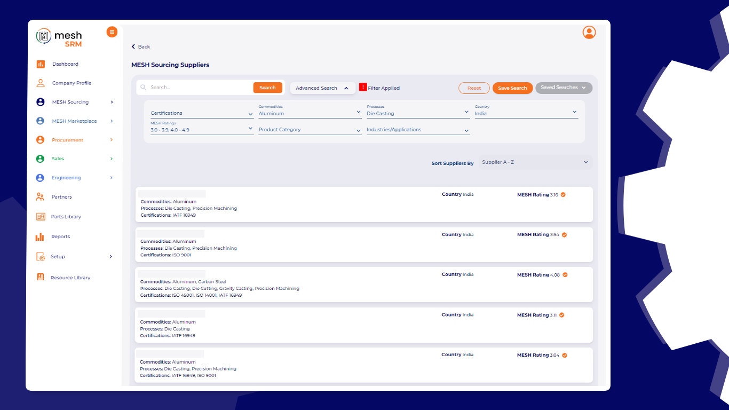Click the Dashboard chart icon
Screen dimensions: 729x410
click(x=41, y=64)
